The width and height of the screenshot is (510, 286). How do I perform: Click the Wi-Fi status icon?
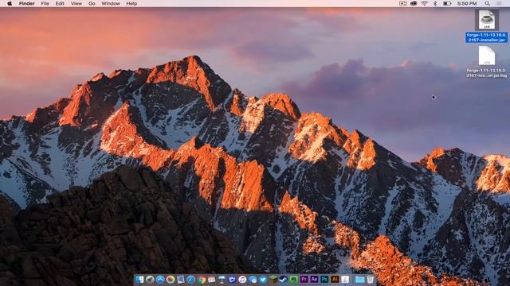coord(424,3)
